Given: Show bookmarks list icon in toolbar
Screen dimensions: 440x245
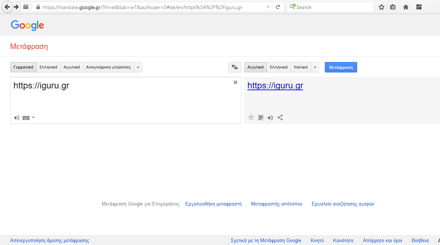Looking at the screenshot, I should [x=393, y=7].
